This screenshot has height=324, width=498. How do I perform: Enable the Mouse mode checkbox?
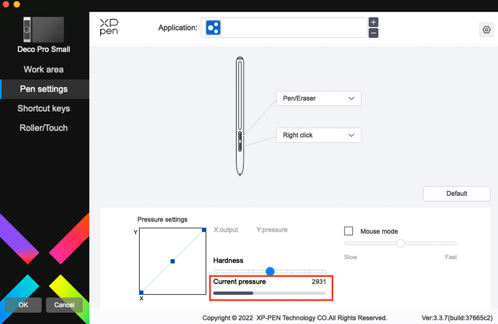click(x=349, y=231)
